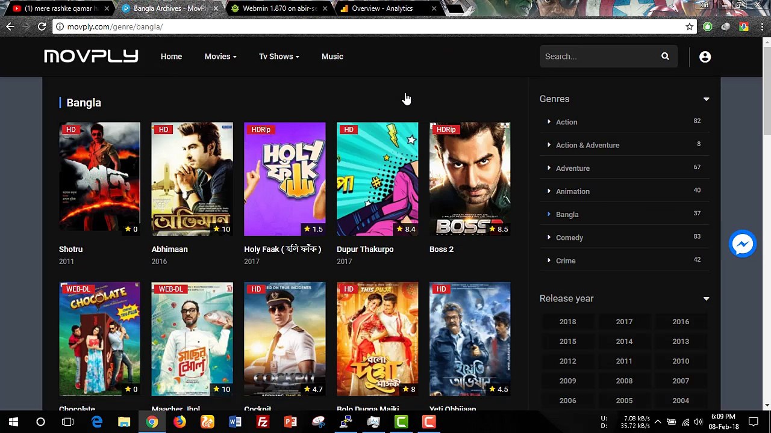Filter by release year 2007
The height and width of the screenshot is (433, 771).
[681, 381]
